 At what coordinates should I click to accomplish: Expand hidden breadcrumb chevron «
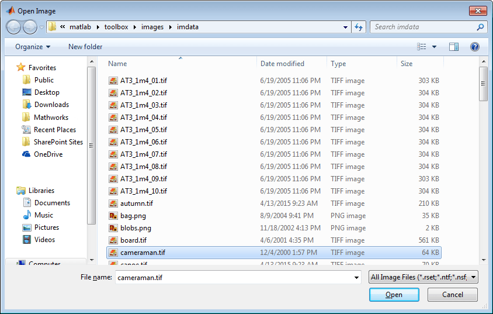(63, 27)
